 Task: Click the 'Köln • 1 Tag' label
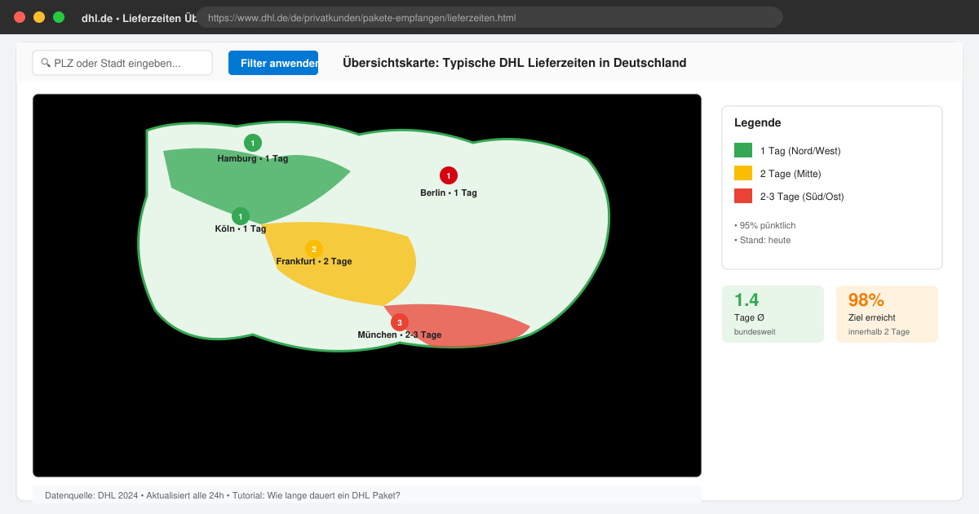click(241, 228)
